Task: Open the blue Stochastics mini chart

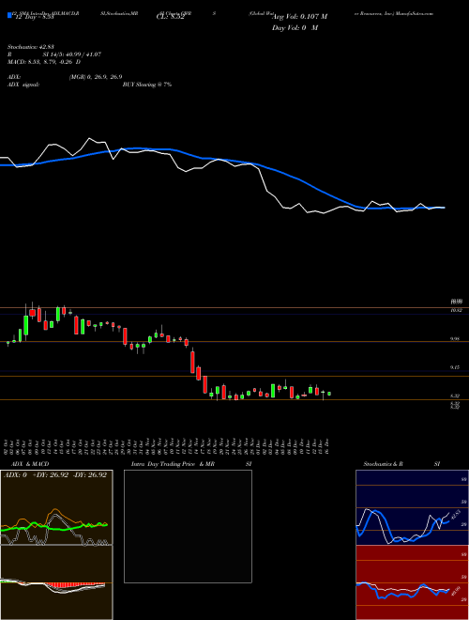Action: click(x=412, y=507)
